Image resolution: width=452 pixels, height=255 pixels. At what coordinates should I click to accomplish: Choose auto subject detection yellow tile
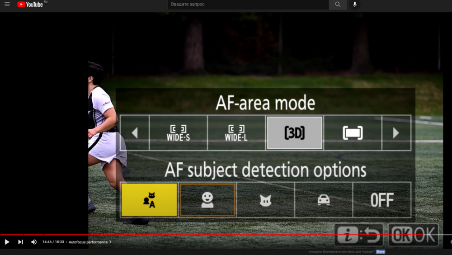pos(149,200)
